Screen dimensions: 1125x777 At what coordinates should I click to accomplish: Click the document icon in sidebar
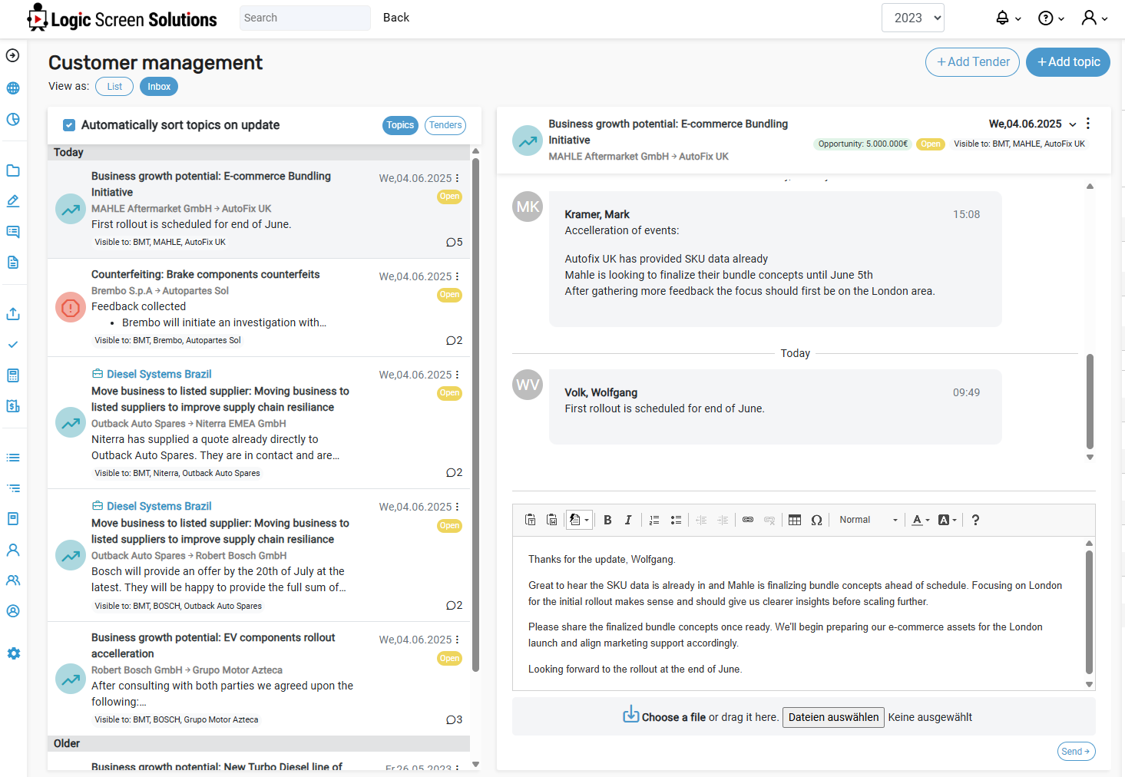pyautogui.click(x=13, y=263)
